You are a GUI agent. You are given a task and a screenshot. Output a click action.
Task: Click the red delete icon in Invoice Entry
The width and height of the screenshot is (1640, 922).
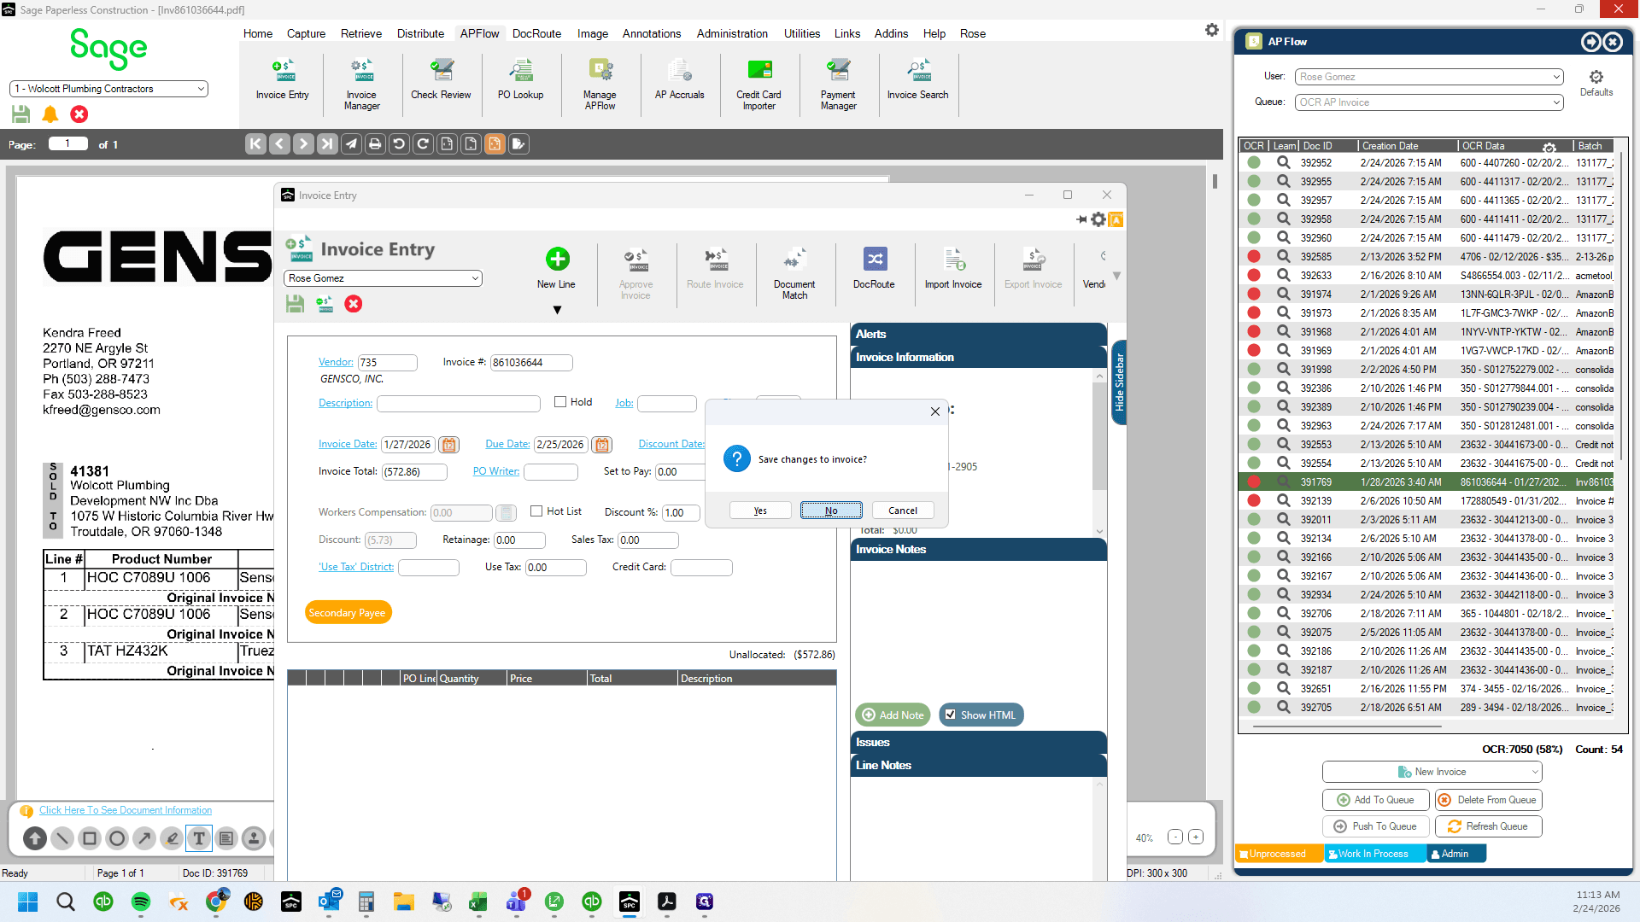point(353,304)
